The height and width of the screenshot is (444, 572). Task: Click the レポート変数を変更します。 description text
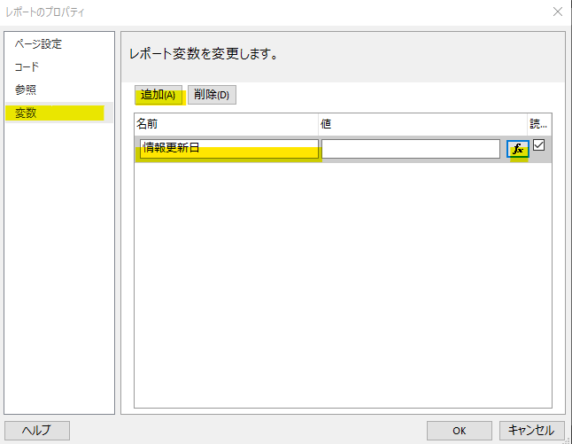[205, 54]
